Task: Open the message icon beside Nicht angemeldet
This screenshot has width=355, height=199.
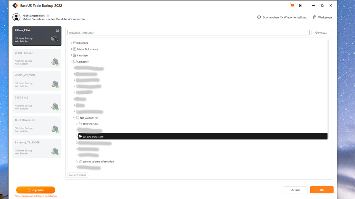Action: click(48, 15)
